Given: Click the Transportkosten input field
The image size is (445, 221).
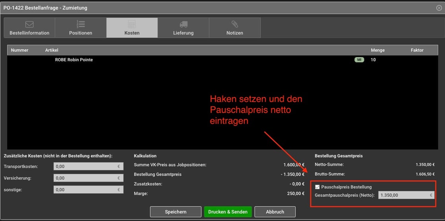Looking at the screenshot, I should [88, 167].
